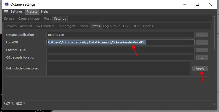Minimize the Octane settings window

185,4
